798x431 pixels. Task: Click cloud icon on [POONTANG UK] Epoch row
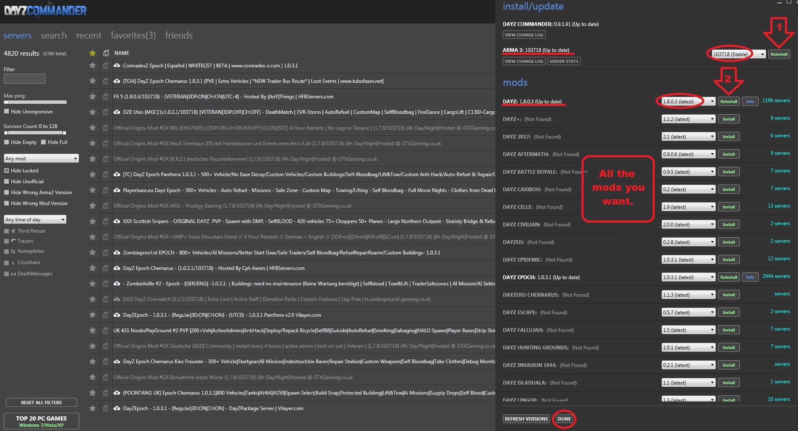coord(117,393)
